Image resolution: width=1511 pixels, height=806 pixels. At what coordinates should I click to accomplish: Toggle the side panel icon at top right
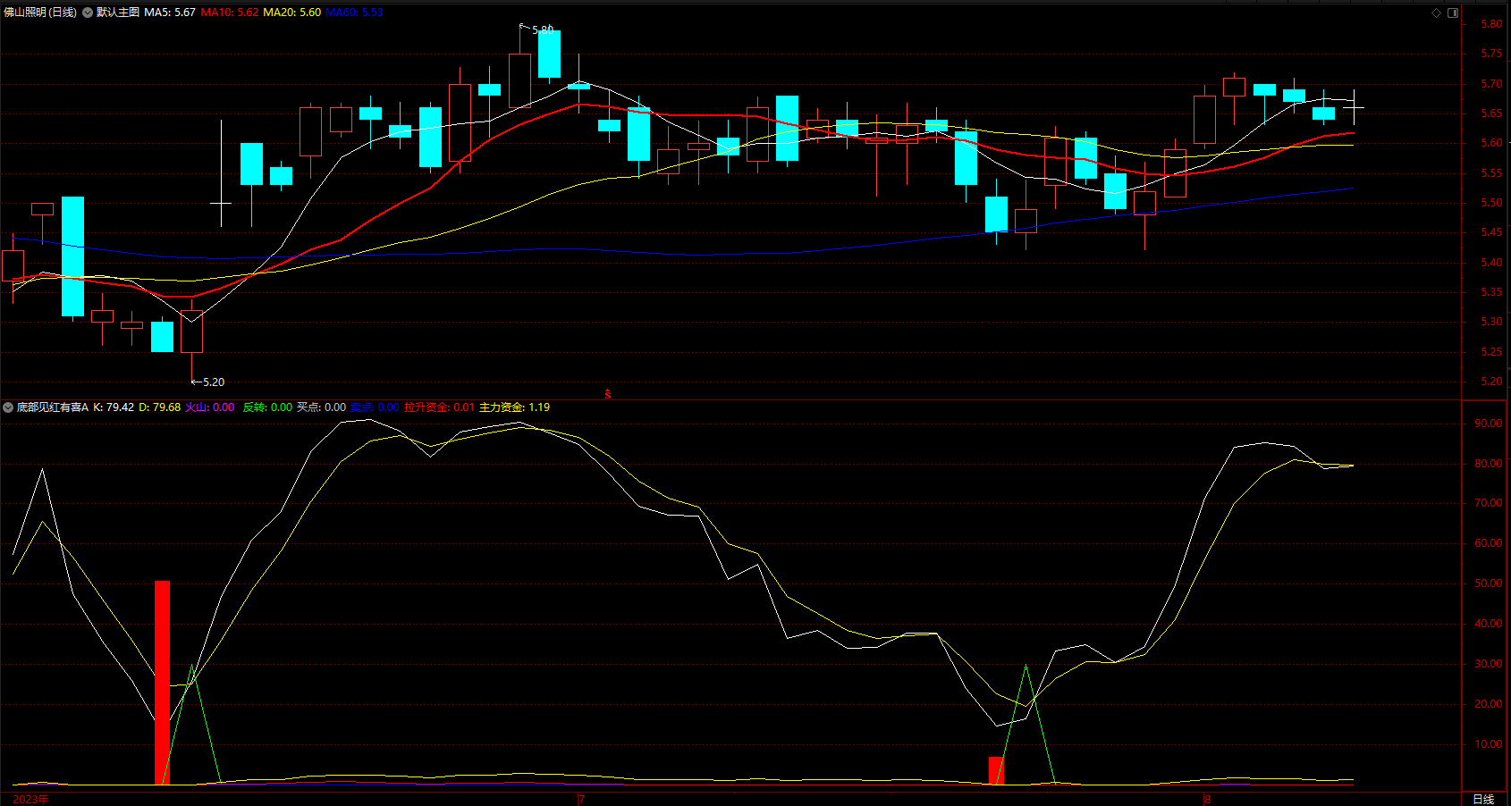(x=1453, y=13)
